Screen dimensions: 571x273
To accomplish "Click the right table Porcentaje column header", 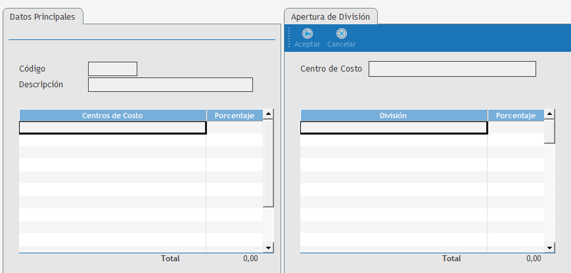I will click(516, 115).
